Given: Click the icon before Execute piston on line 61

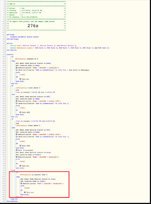Looking at the screenshot, I should click(x=17, y=134).
